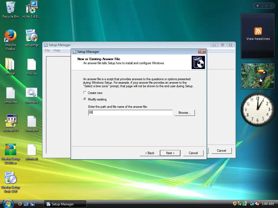Click the network connection tray icon
Screen dimensions: 278x208
252,204
